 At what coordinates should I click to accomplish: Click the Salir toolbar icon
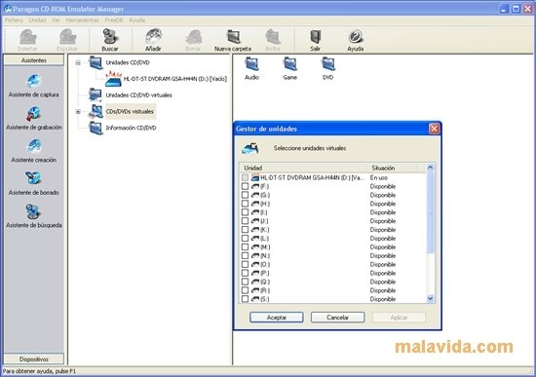pos(315,40)
